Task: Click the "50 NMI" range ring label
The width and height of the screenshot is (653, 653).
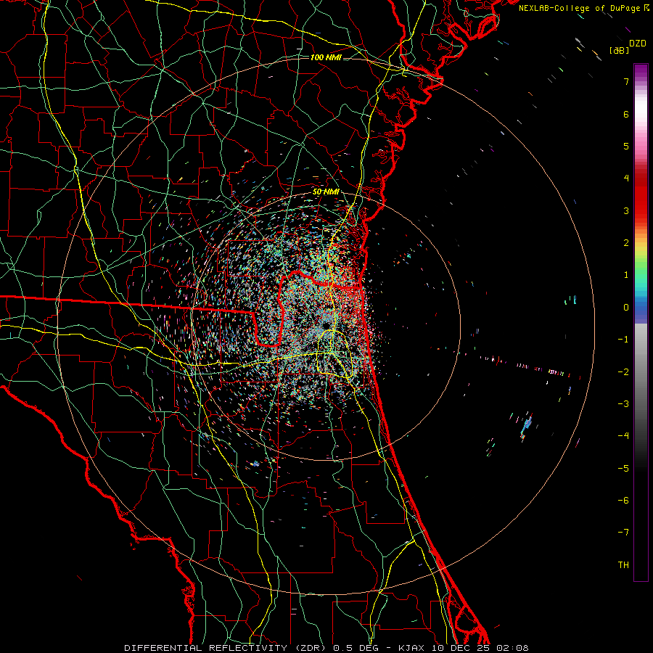Action: tap(326, 192)
